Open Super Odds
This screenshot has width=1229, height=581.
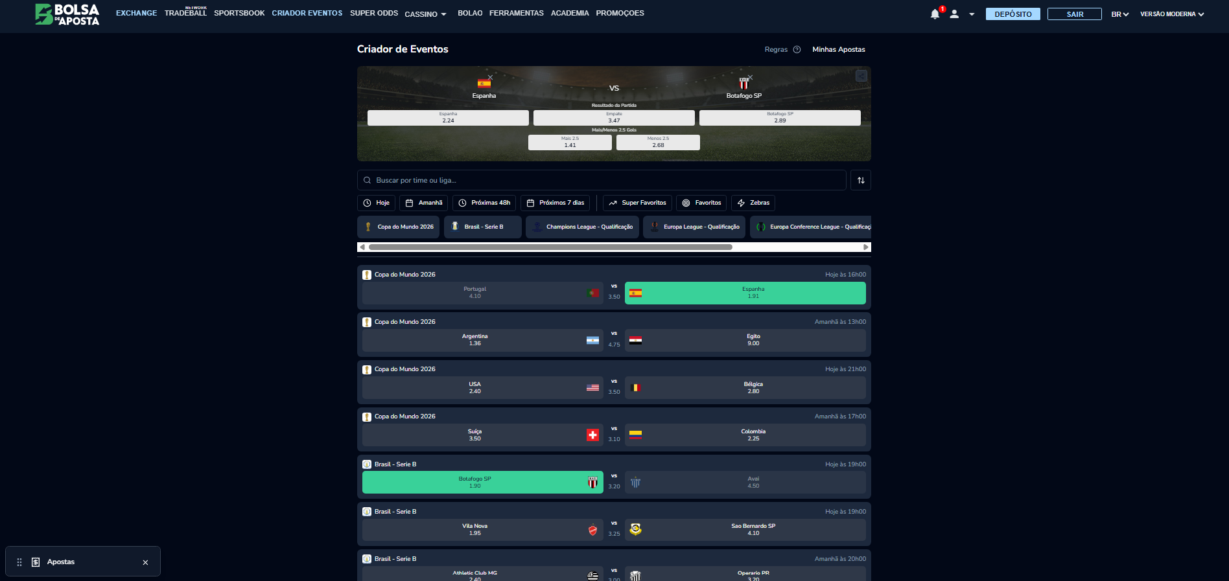374,13
